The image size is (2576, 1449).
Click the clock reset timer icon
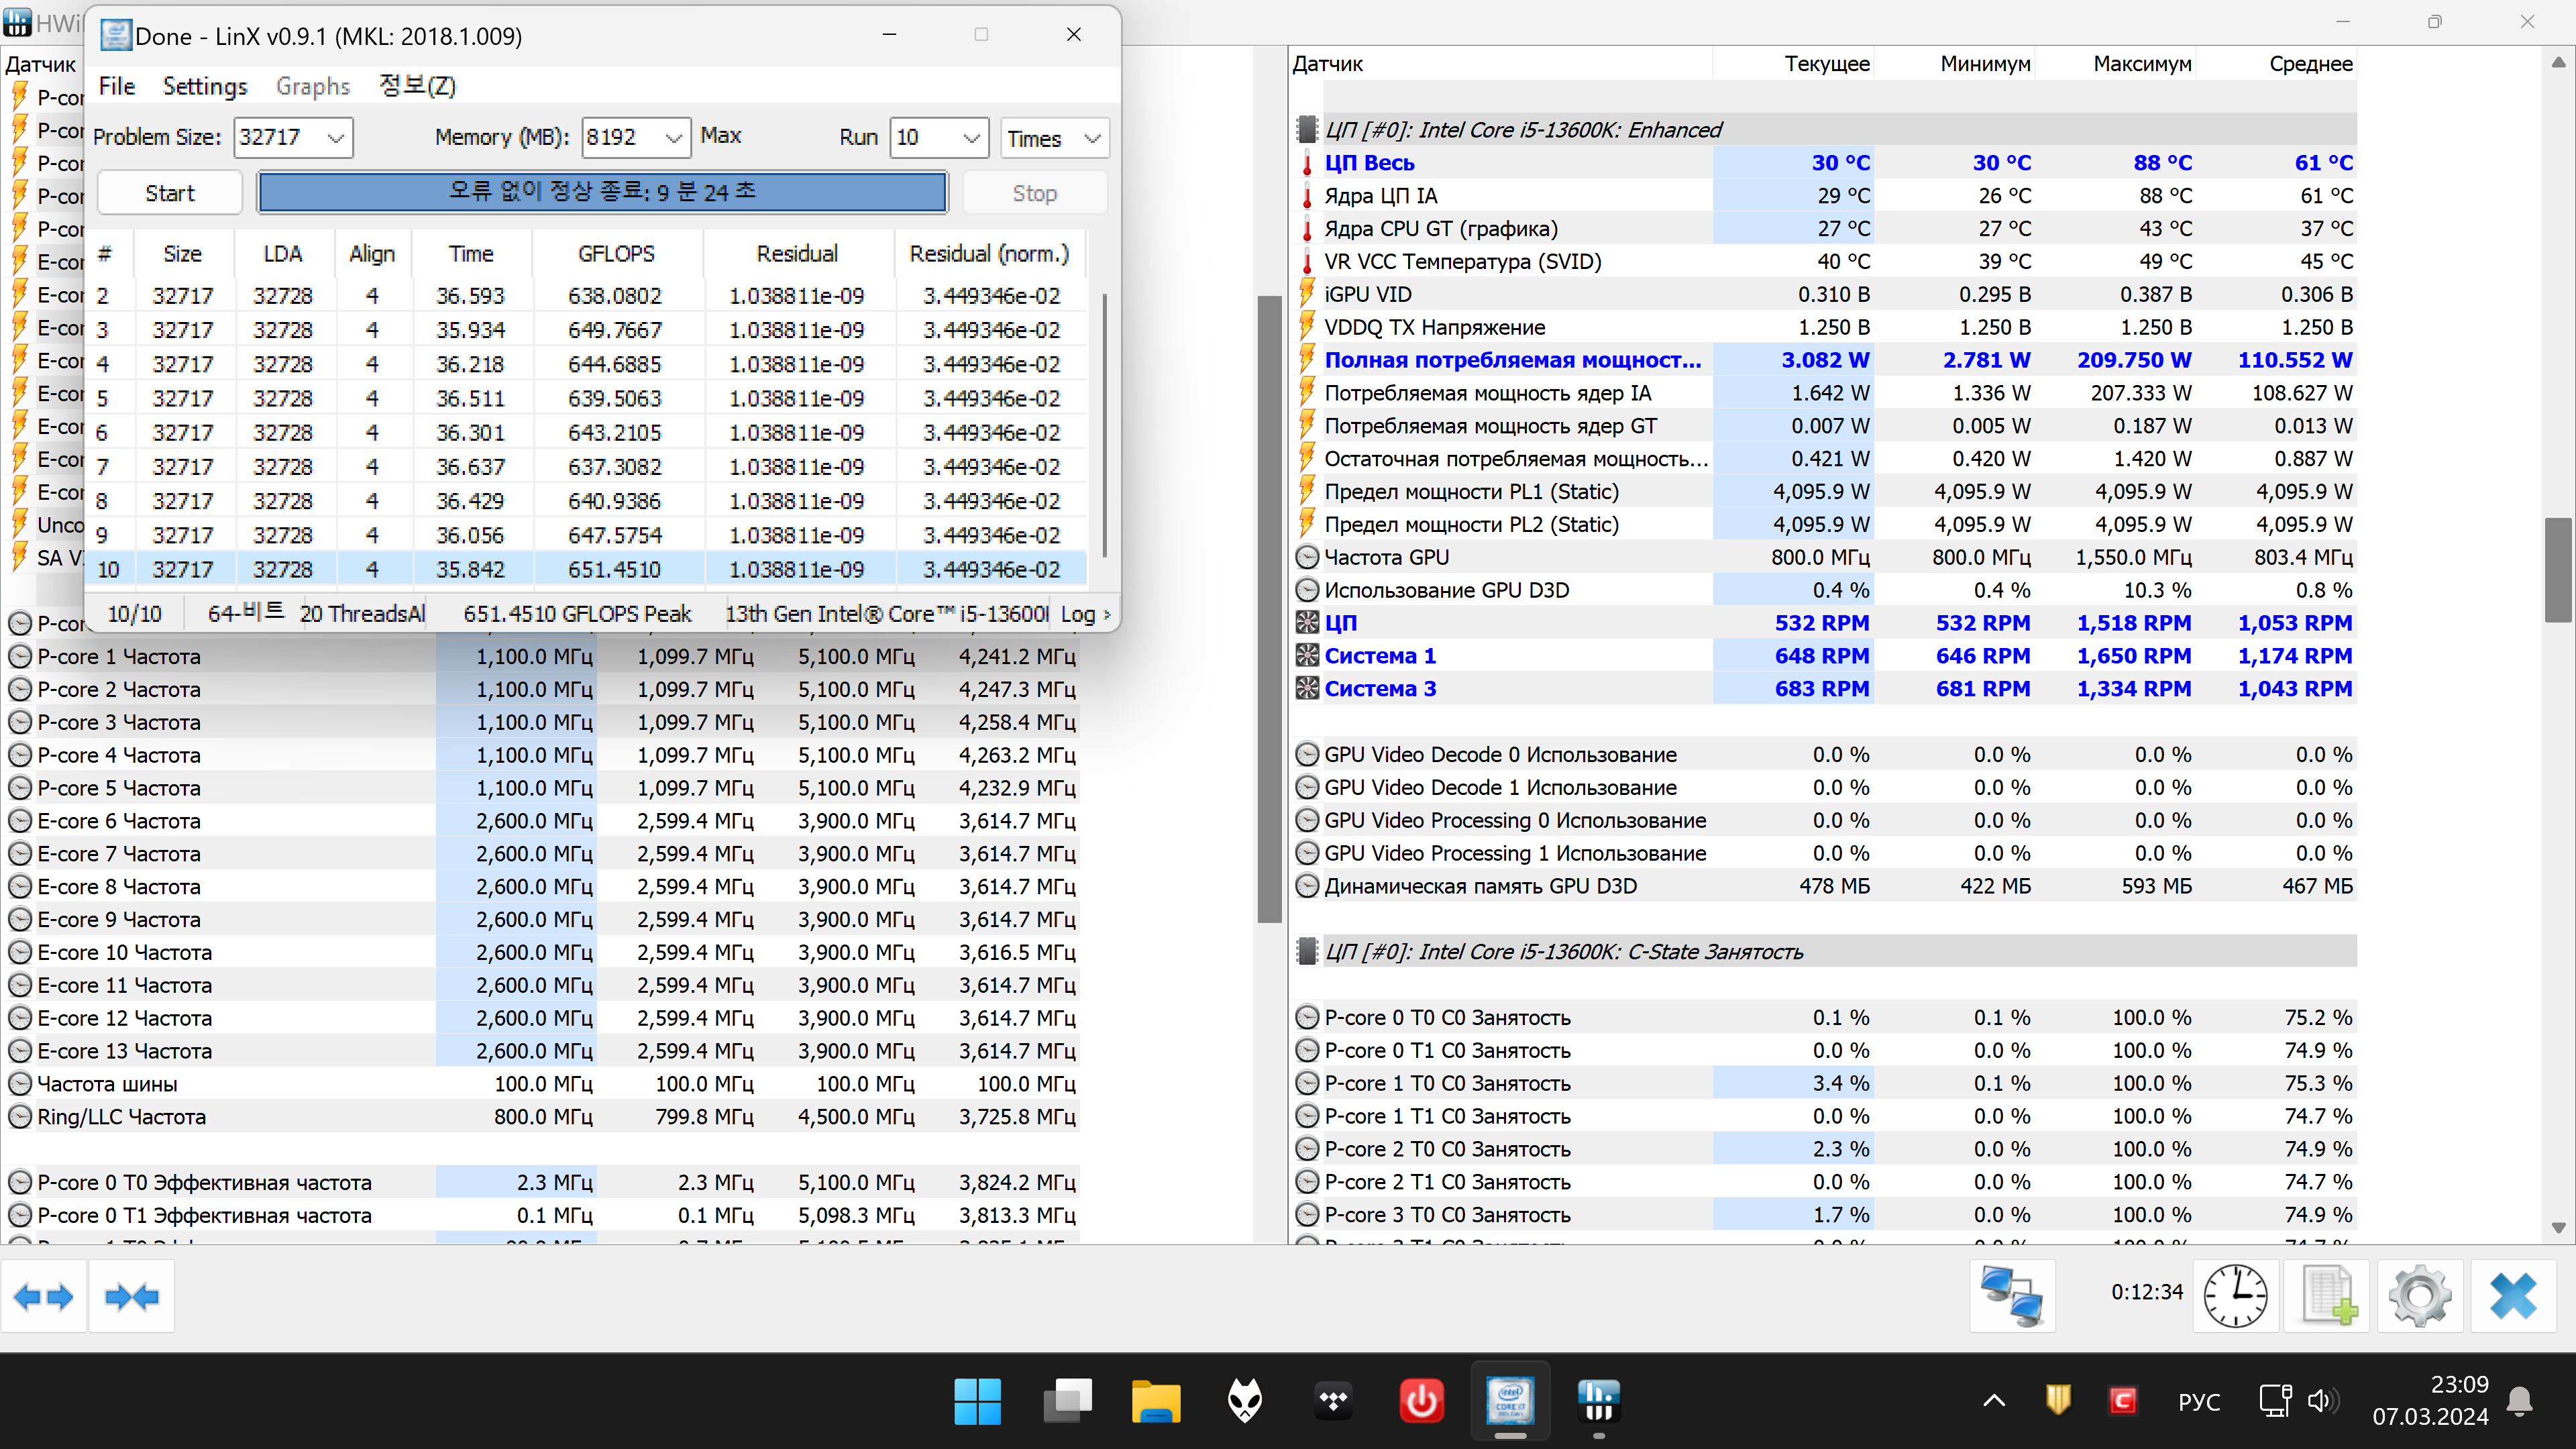[2235, 1296]
